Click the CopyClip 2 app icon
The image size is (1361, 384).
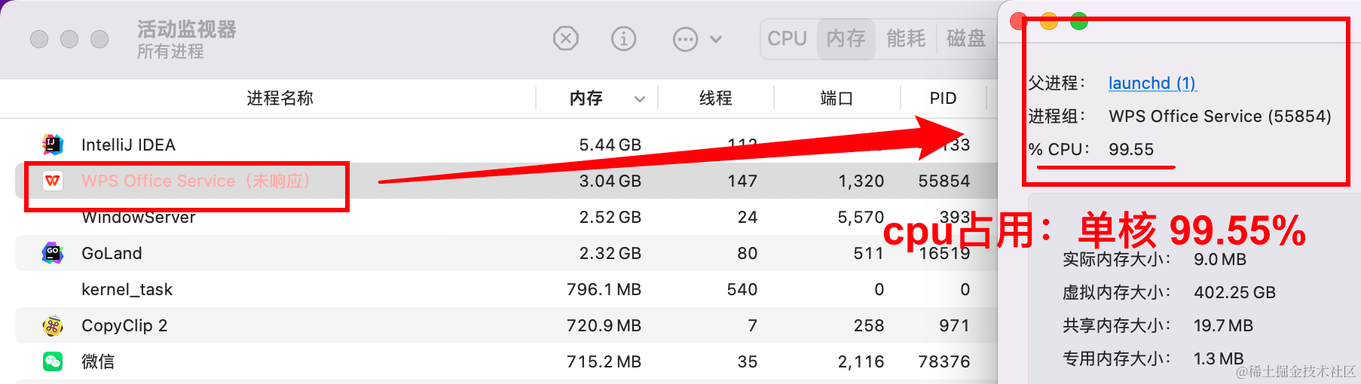tap(52, 325)
